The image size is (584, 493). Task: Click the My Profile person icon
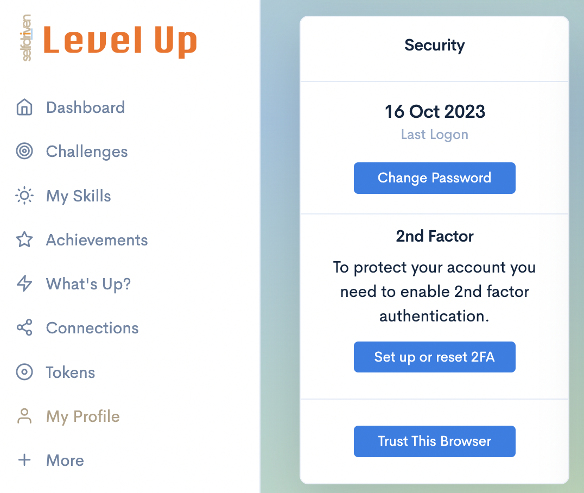coord(24,416)
